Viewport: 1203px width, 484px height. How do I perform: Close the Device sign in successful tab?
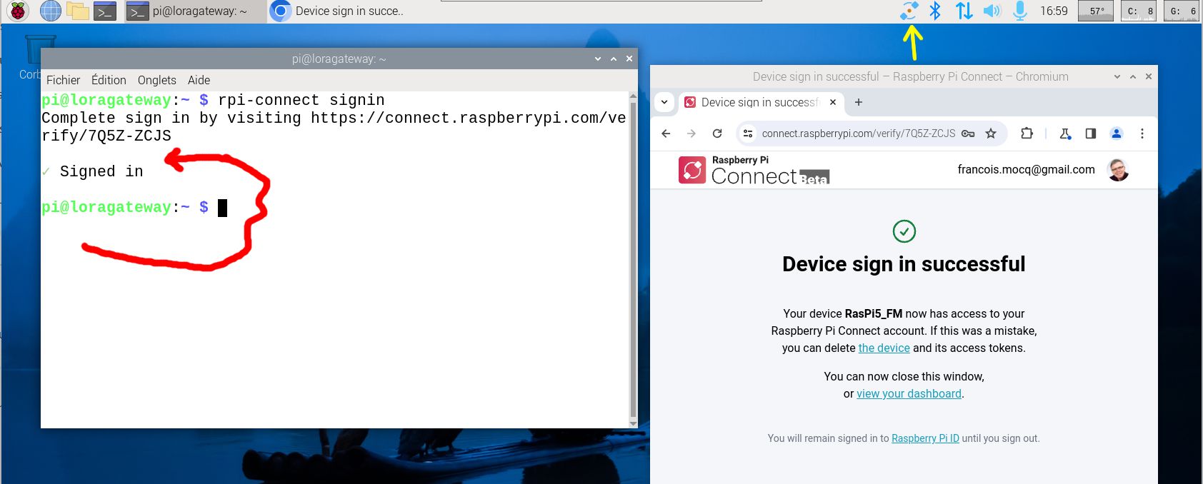(x=833, y=102)
